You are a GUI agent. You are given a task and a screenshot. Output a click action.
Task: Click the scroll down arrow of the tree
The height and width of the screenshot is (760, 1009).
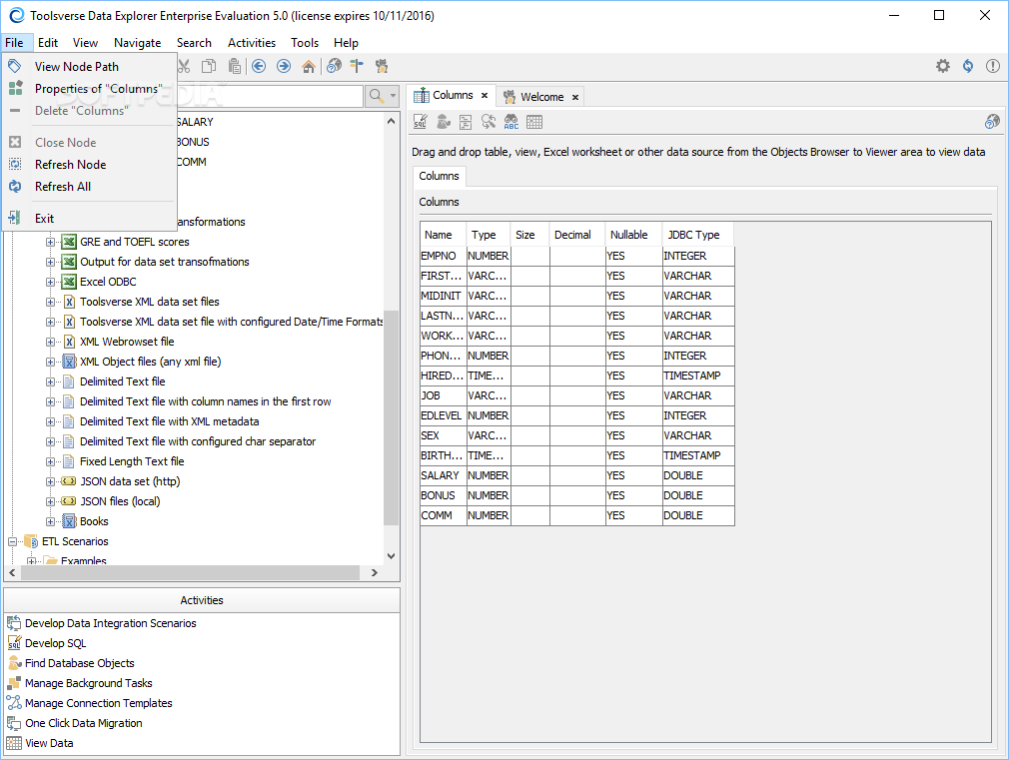click(391, 556)
